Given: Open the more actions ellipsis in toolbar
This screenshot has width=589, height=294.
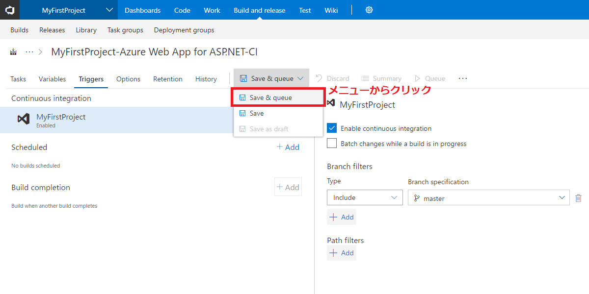Looking at the screenshot, I should point(462,78).
